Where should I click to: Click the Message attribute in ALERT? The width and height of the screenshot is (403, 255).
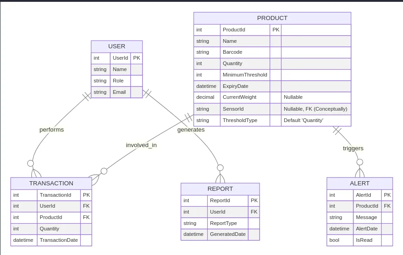(x=366, y=218)
